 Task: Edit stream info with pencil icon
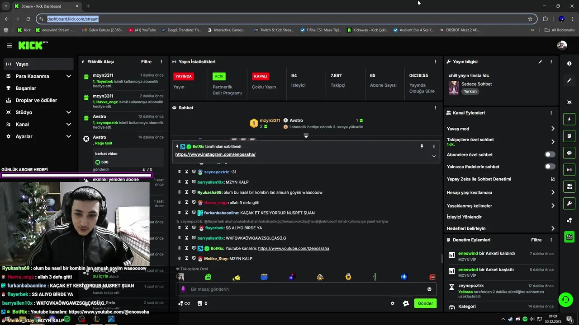540,62
